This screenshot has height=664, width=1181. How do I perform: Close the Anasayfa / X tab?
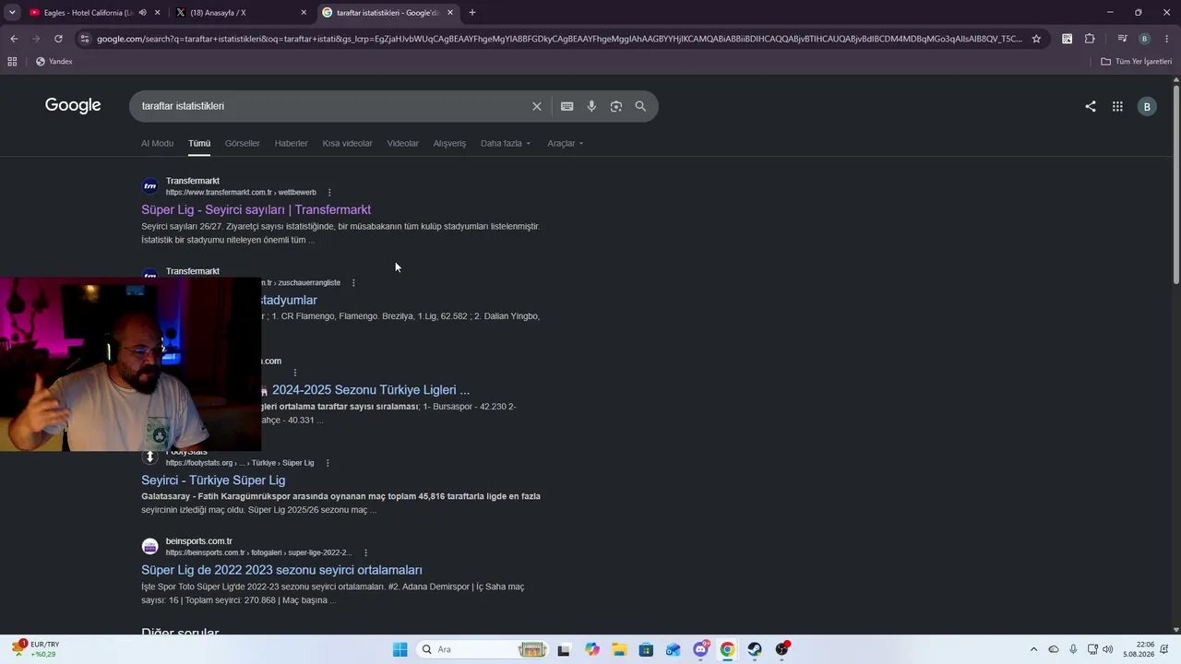304,13
